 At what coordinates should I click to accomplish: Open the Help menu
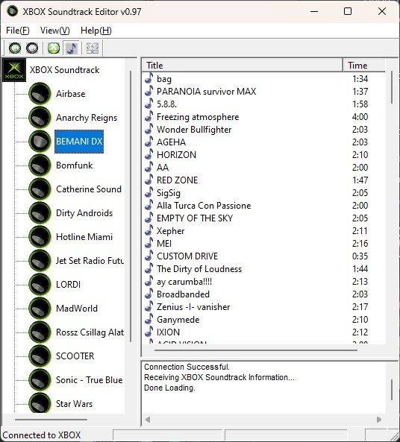pos(96,31)
